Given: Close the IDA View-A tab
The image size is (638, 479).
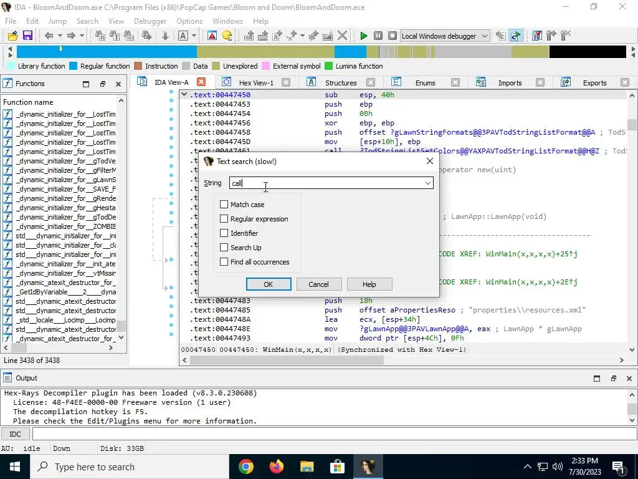Looking at the screenshot, I should tap(201, 82).
